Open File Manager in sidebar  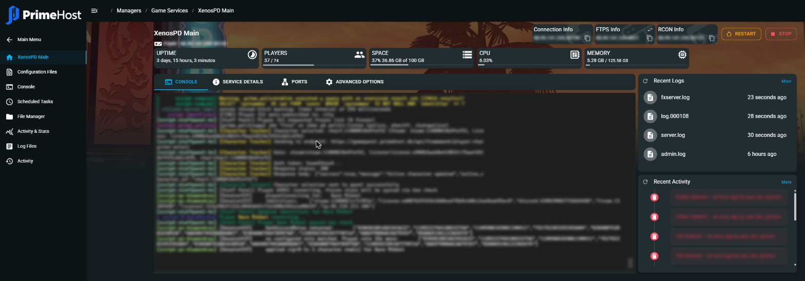[43, 117]
